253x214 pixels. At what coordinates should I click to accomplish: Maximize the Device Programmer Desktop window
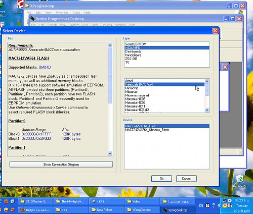(233, 19)
